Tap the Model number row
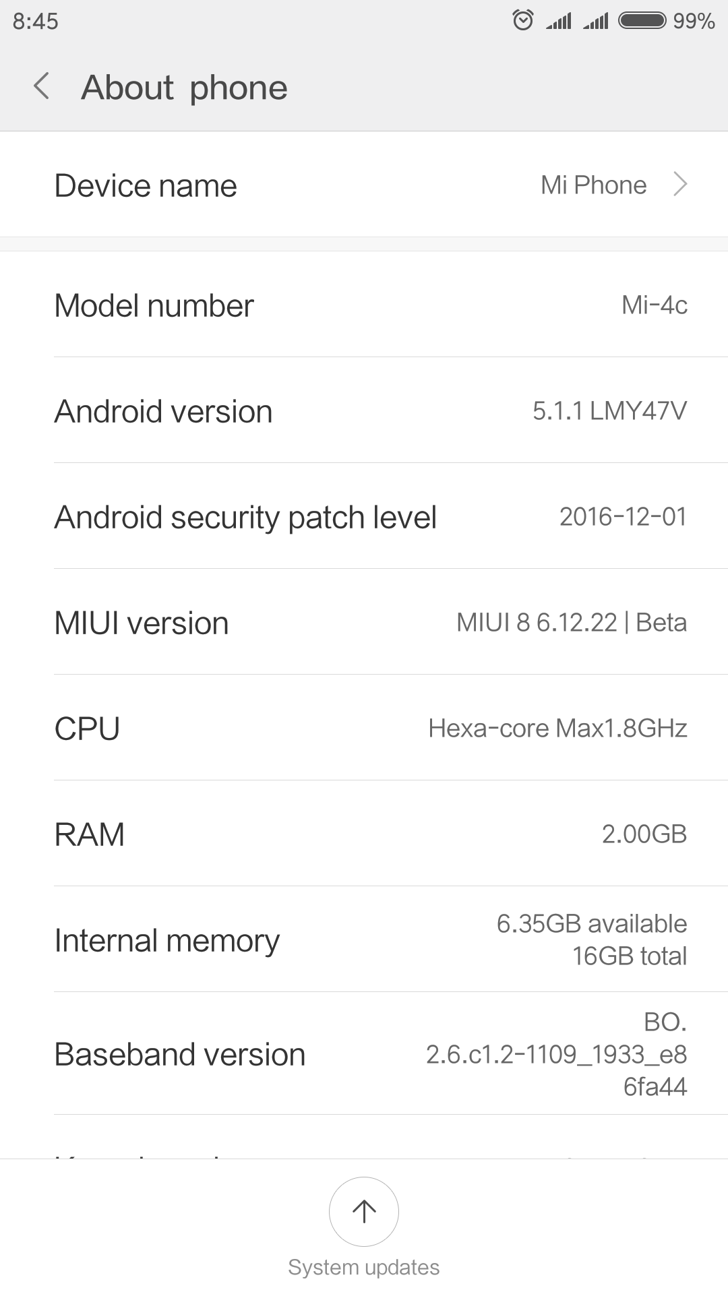The height and width of the screenshot is (1294, 728). [364, 305]
